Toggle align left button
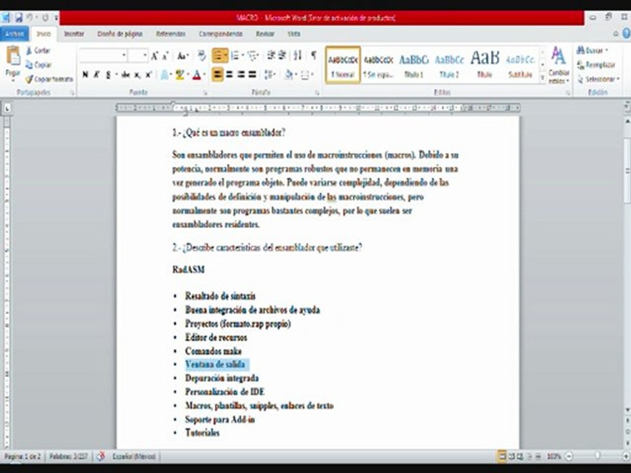 click(218, 74)
